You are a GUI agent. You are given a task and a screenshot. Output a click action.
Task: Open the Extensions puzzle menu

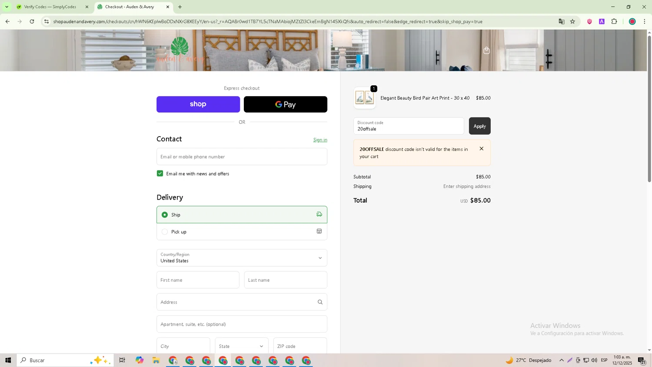click(614, 21)
